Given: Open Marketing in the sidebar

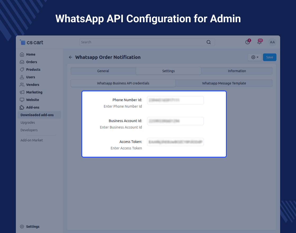Looking at the screenshot, I should [x=34, y=92].
